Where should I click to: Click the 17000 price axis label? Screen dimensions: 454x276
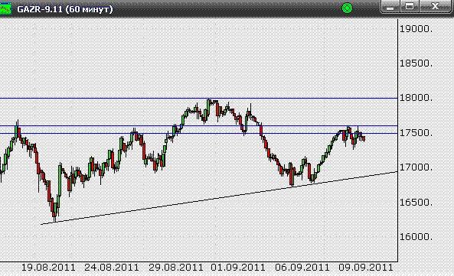(416, 167)
